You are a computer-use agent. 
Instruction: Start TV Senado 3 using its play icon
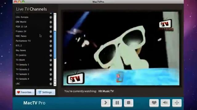click(x=50, y=74)
